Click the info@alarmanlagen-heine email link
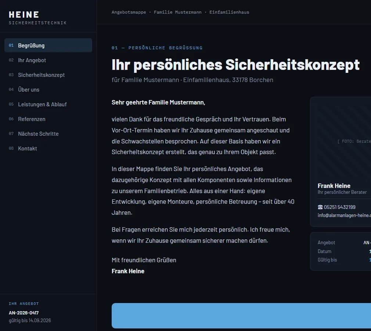 344,216
